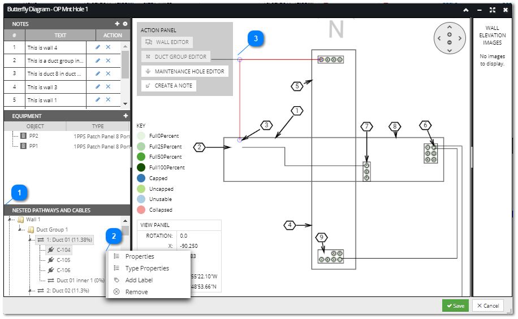Open the Duct Group Editor

tap(176, 56)
